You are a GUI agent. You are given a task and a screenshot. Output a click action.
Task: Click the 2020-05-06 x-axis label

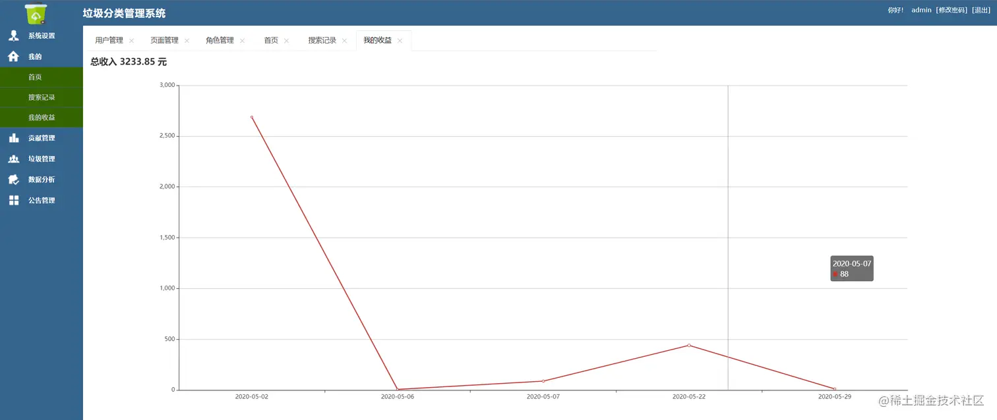(x=398, y=397)
